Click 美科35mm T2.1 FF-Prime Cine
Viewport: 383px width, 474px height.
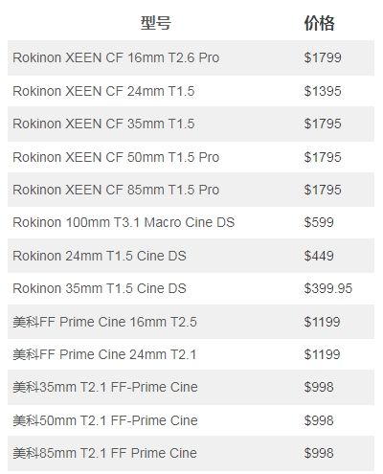coord(105,387)
